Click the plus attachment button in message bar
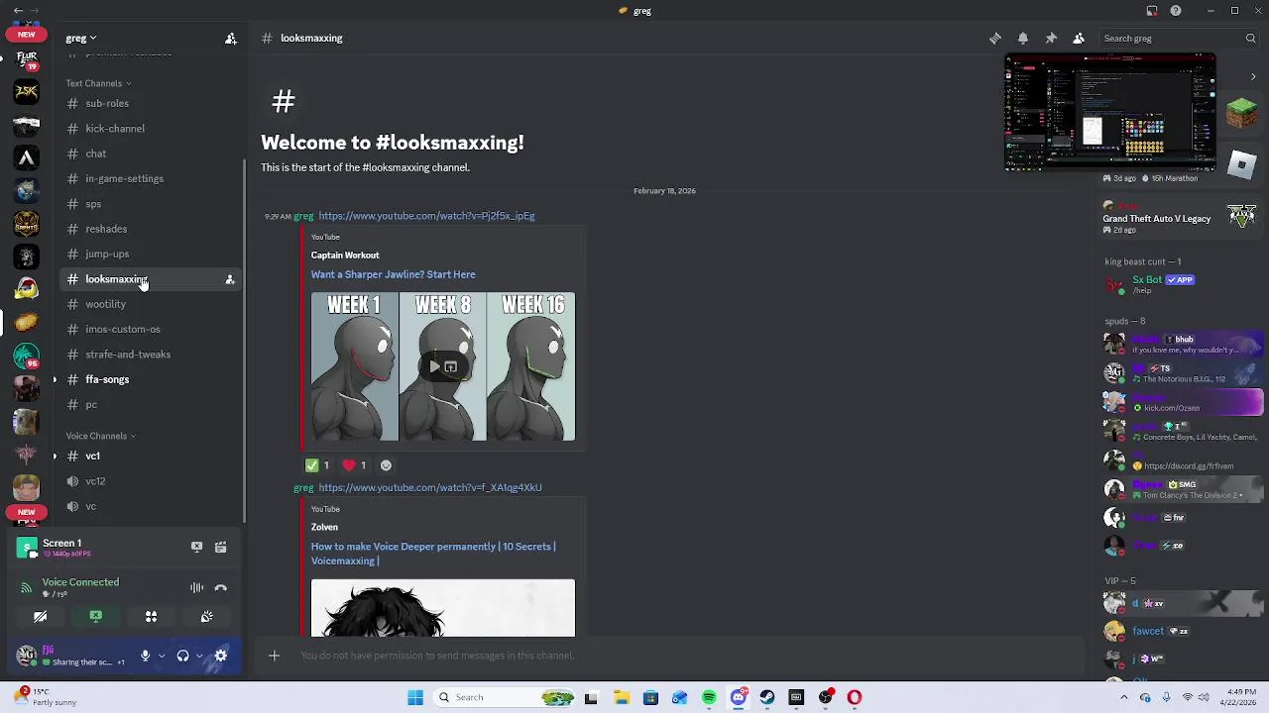 (x=275, y=656)
